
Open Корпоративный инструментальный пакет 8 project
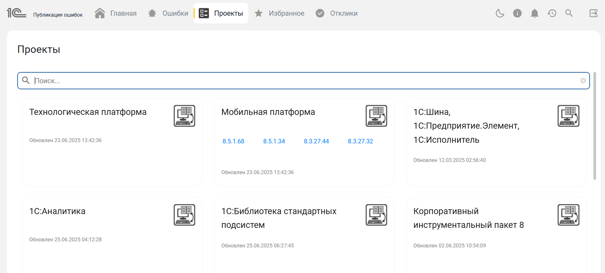[468, 218]
